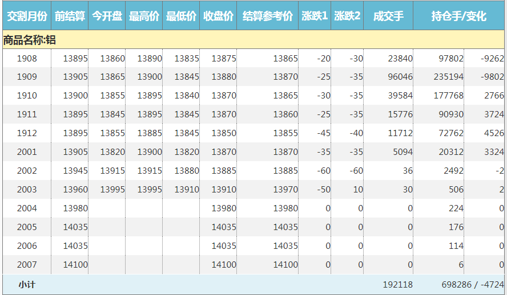Click the 结算参考价 column header
The image size is (507, 295).
[x=267, y=16]
